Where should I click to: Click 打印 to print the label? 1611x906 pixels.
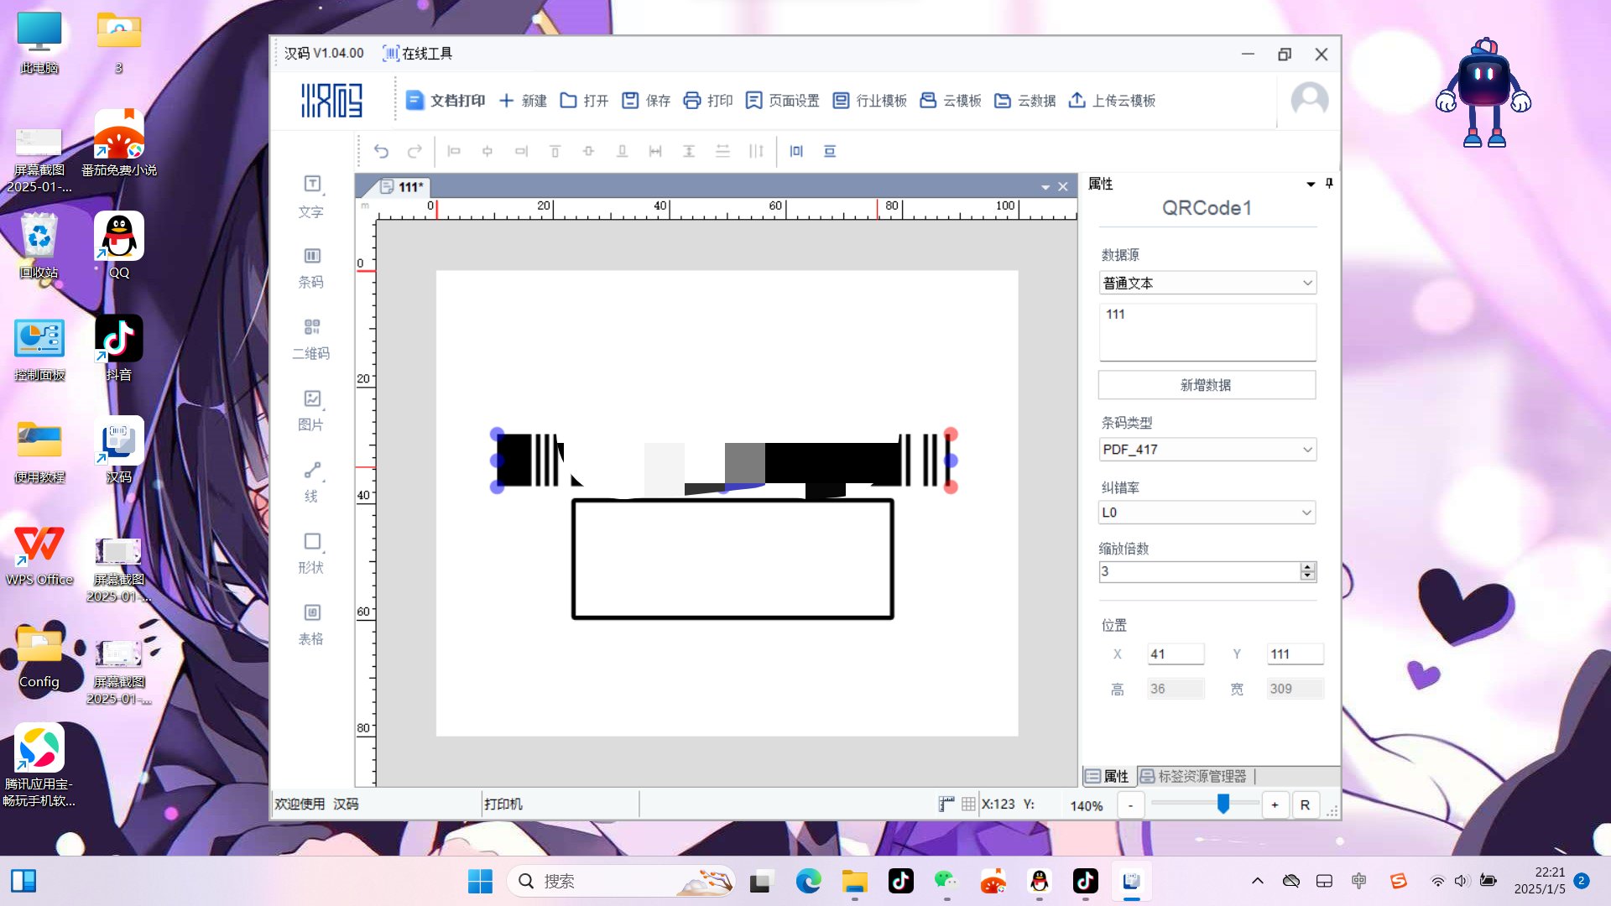point(708,101)
